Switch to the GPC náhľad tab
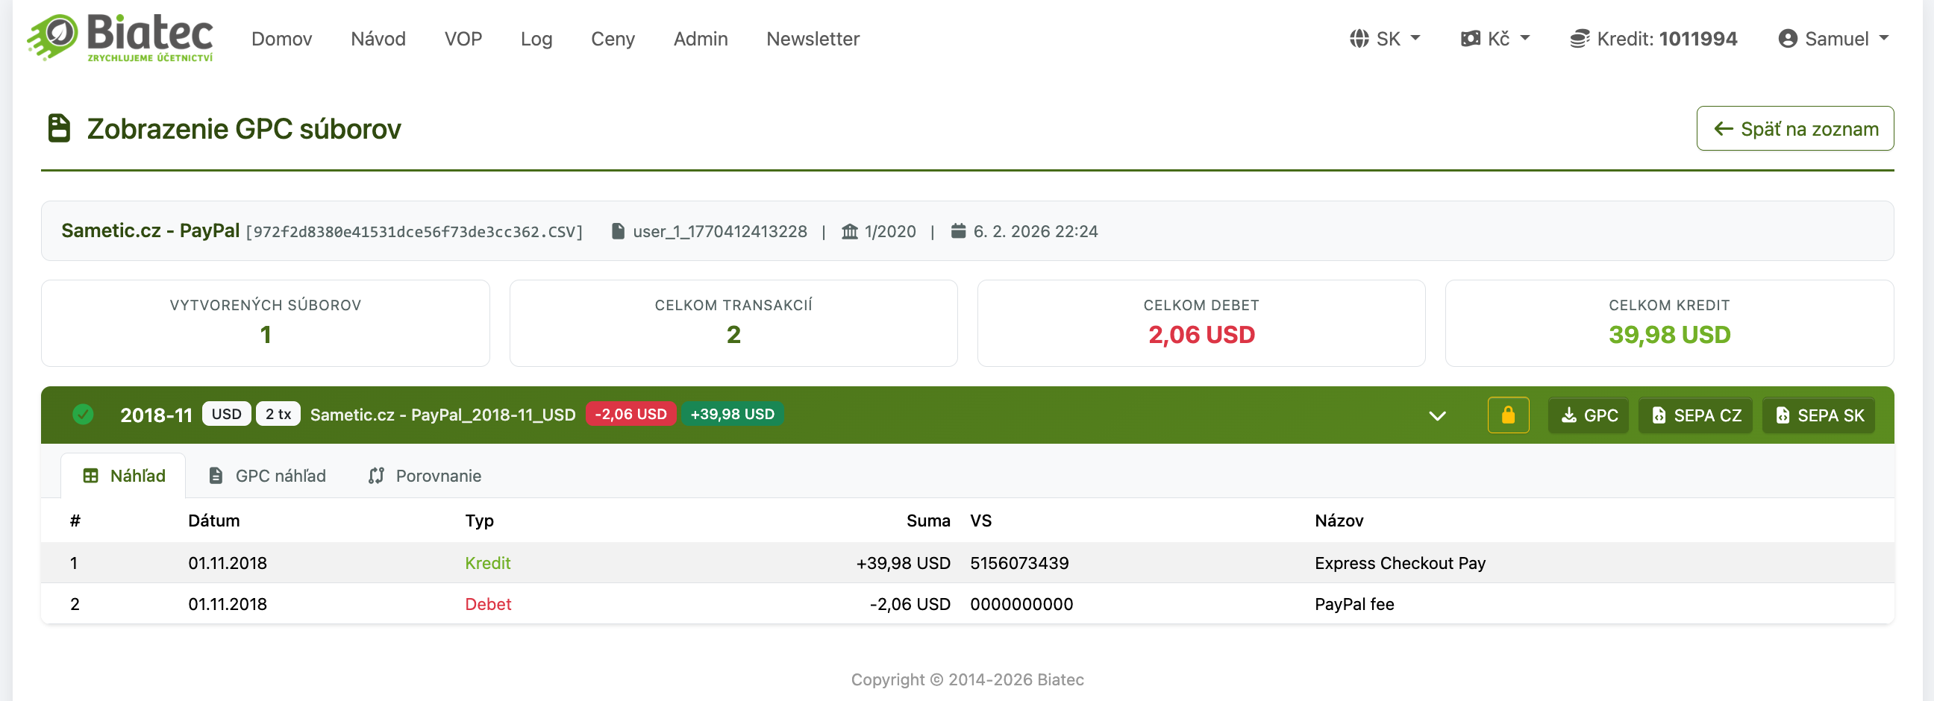 [267, 476]
